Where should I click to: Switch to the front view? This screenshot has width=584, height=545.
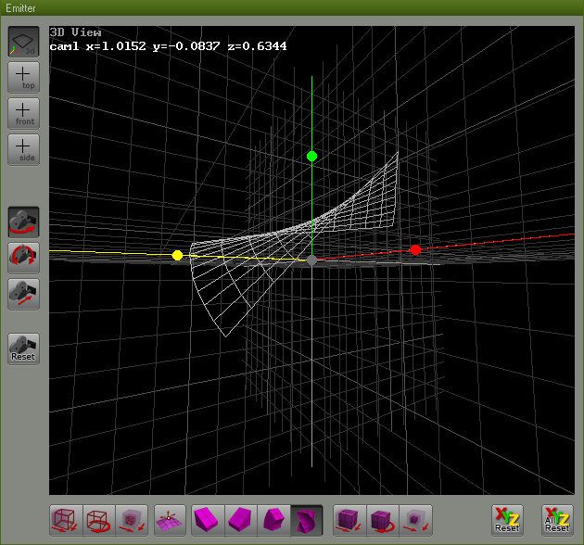tap(24, 114)
